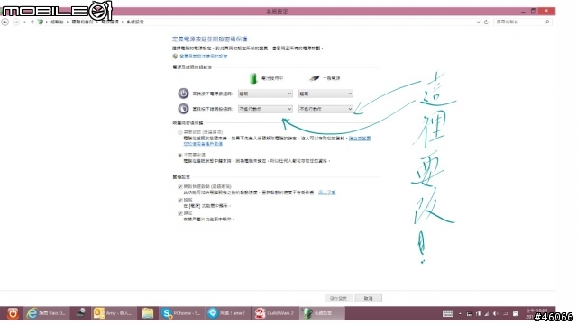577x324 pixels.
Task: Open sleep button action dropdown under plugged-in column
Action: click(x=325, y=109)
